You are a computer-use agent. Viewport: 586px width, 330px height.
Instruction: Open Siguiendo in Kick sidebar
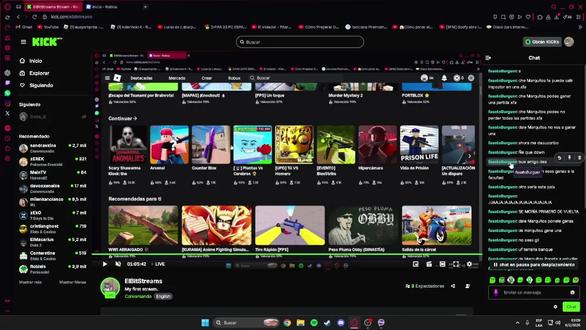[36, 86]
